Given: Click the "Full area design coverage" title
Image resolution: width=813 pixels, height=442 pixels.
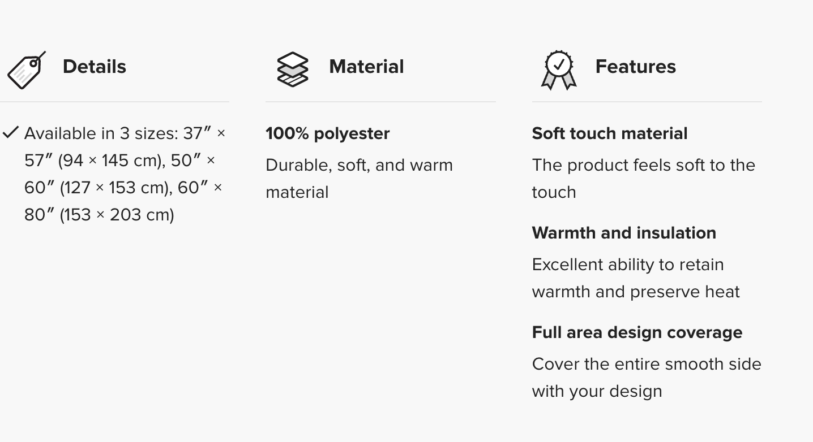Looking at the screenshot, I should pyautogui.click(x=637, y=332).
